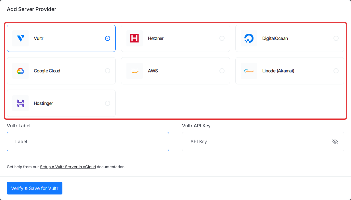351x200 pixels.
Task: Toggle API Key visibility eye icon
Action: point(335,142)
